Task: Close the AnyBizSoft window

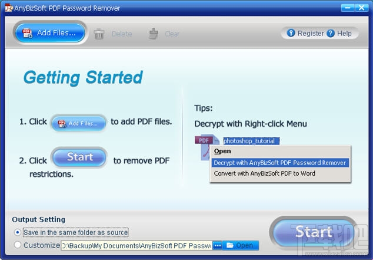Action: [x=362, y=8]
